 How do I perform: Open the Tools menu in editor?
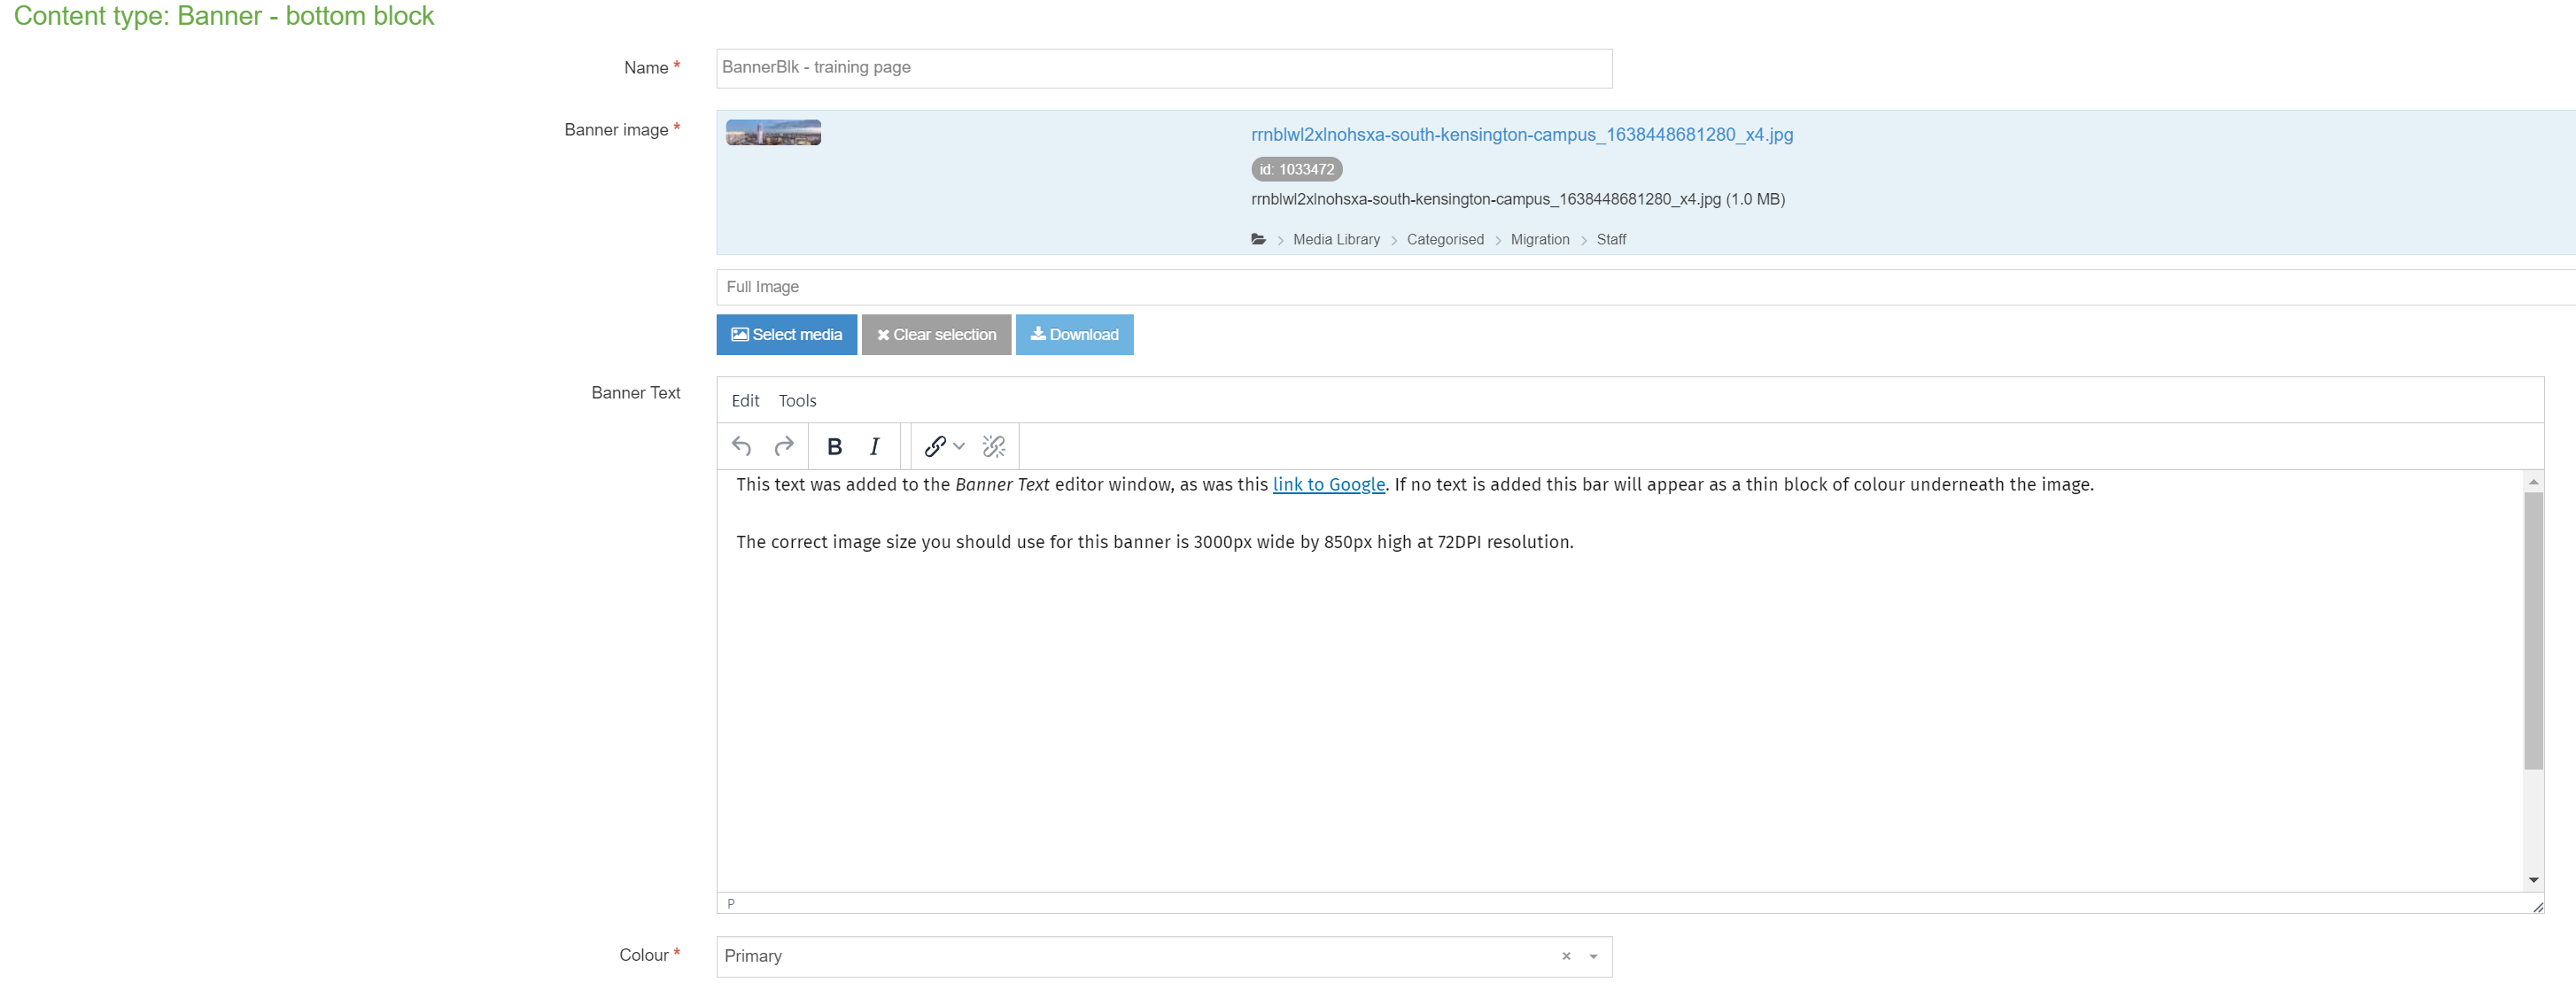point(797,400)
